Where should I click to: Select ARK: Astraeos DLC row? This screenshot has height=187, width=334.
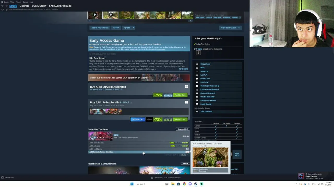click(139, 146)
